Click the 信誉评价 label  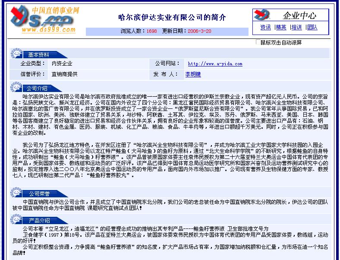tap(33, 74)
